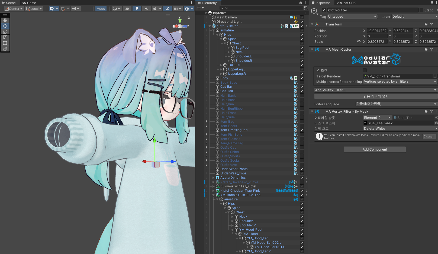Image resolution: width=438 pixels, height=254 pixels.
Task: Open Transform component help icon
Action: point(426,24)
